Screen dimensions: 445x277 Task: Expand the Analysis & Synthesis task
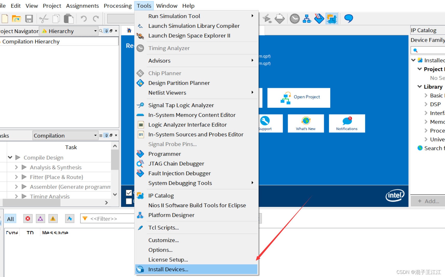[16, 167]
